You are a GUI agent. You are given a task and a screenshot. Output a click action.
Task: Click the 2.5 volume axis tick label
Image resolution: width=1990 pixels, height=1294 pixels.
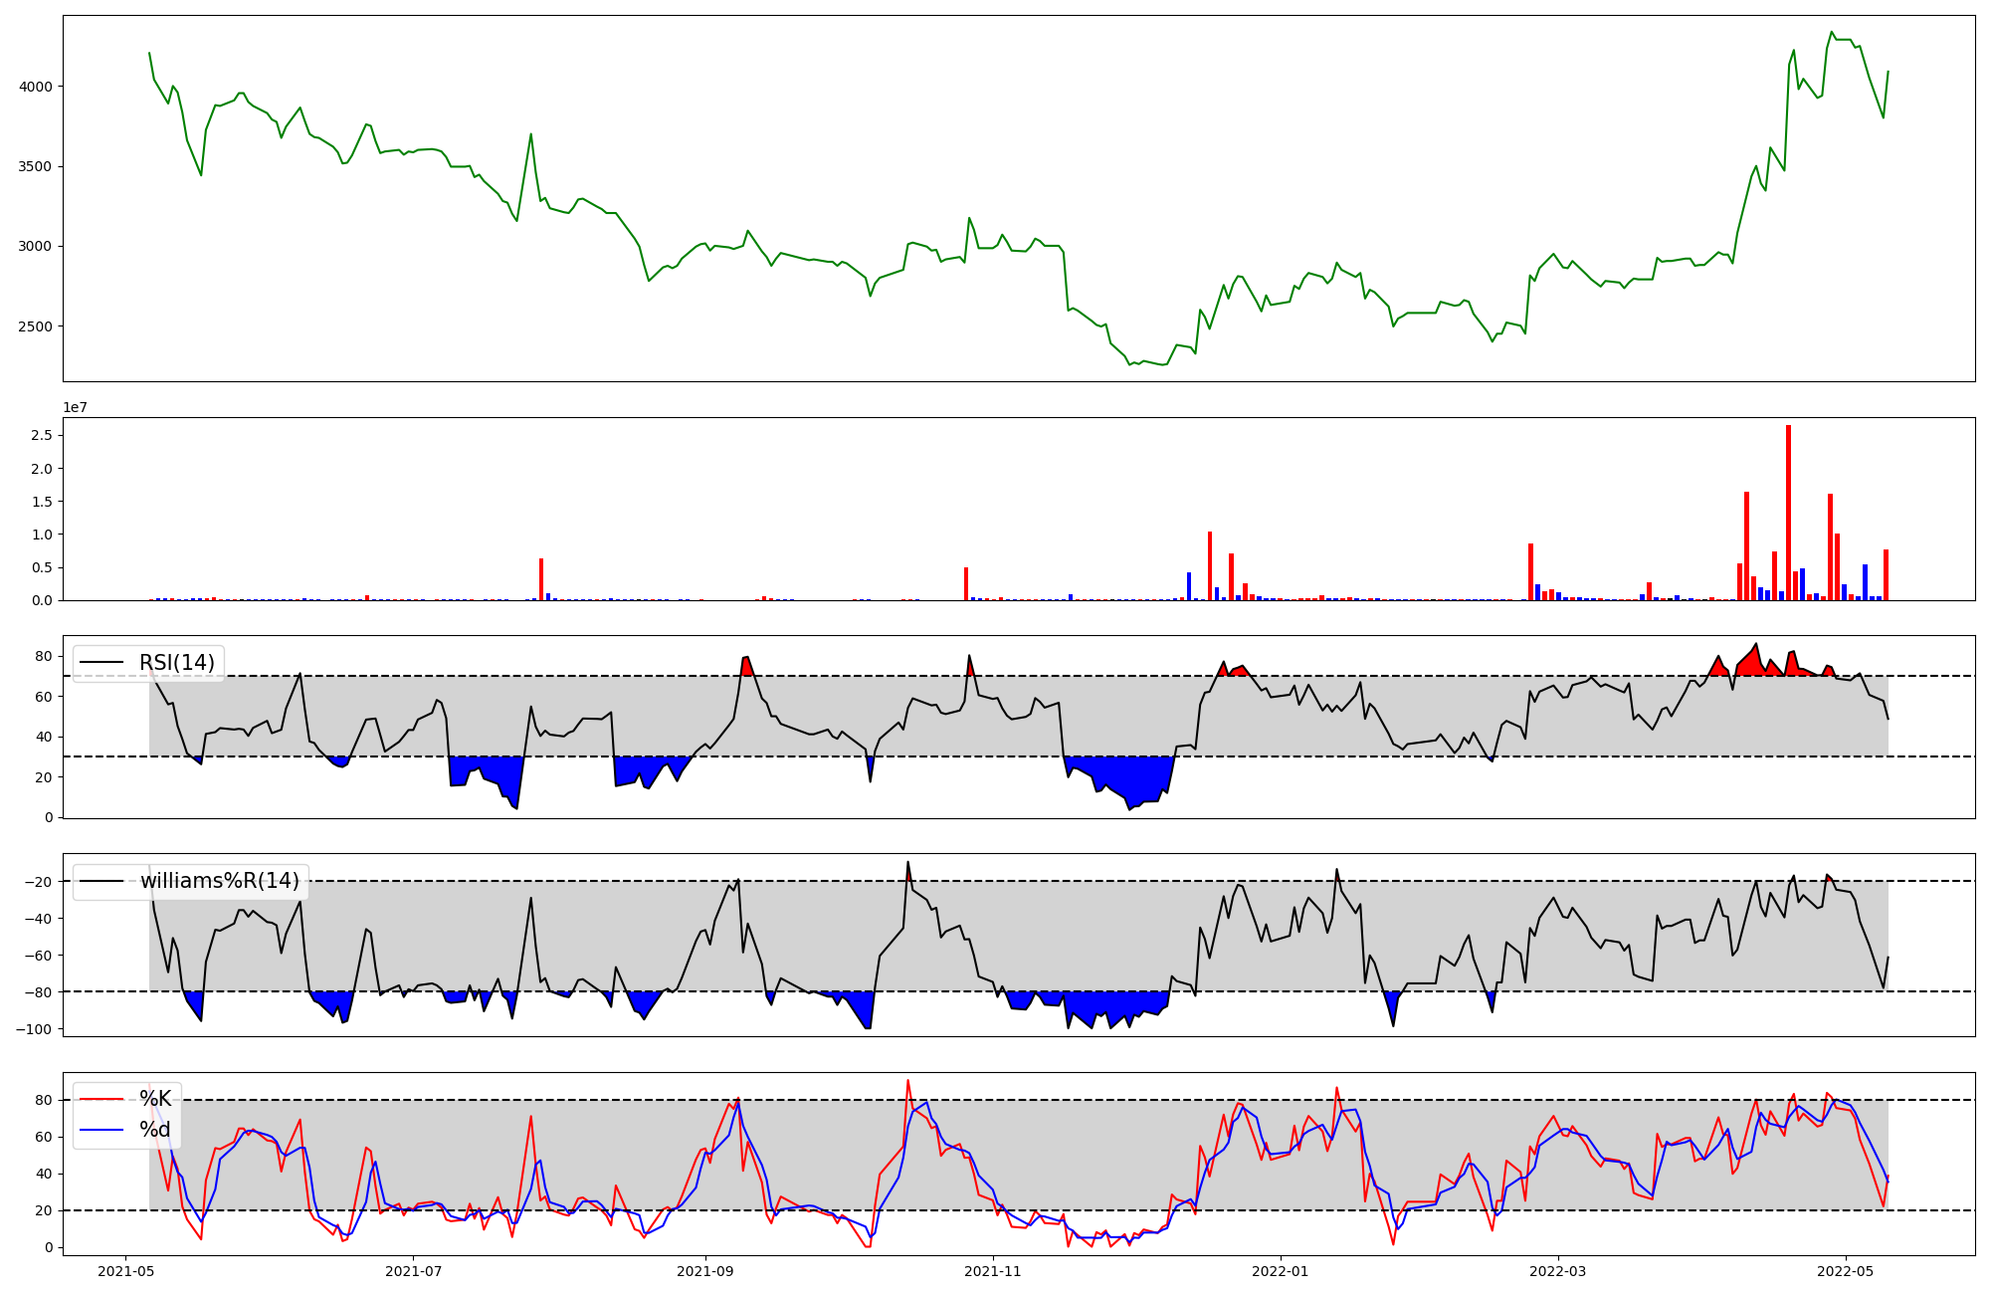(42, 435)
